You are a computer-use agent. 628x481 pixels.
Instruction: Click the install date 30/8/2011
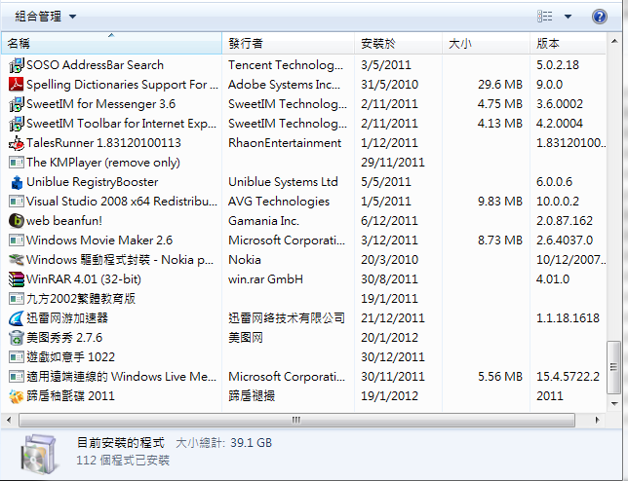[389, 279]
